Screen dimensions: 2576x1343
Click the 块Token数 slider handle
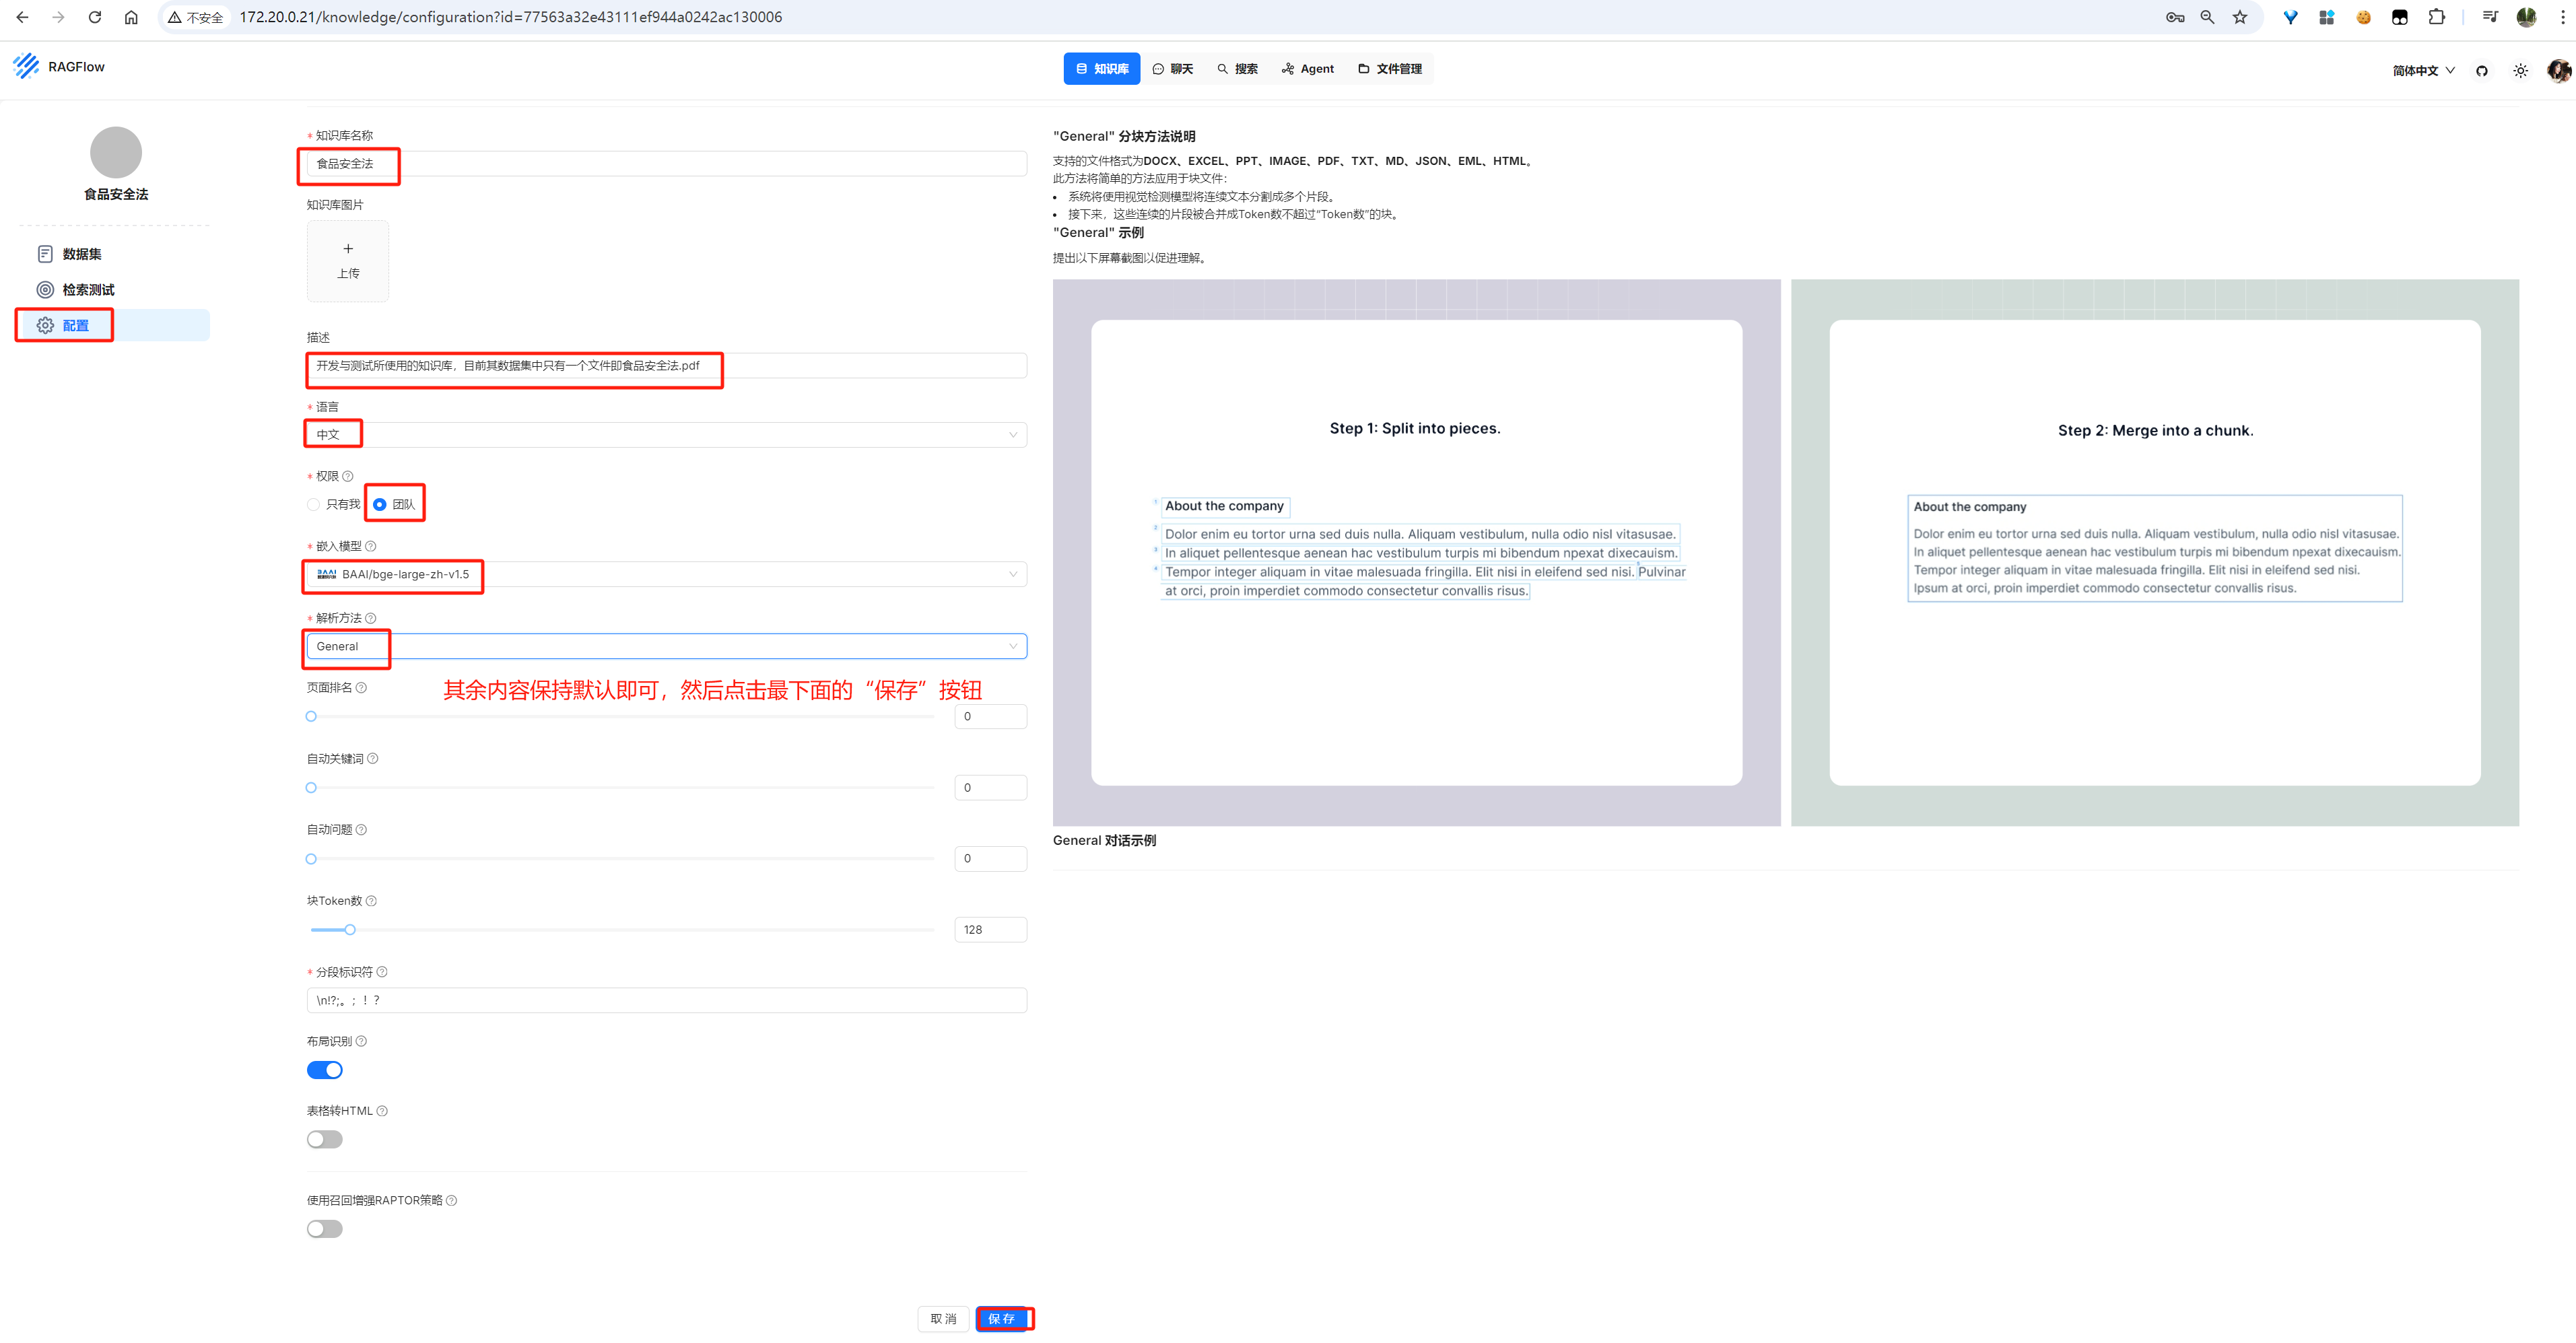click(350, 930)
